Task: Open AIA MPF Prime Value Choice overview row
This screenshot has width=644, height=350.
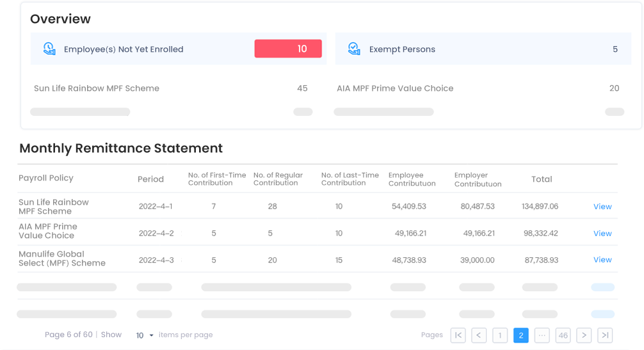Action: coord(478,88)
